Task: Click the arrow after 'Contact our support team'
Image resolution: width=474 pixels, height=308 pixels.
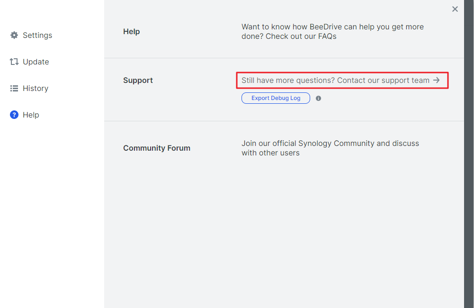Action: click(x=436, y=81)
